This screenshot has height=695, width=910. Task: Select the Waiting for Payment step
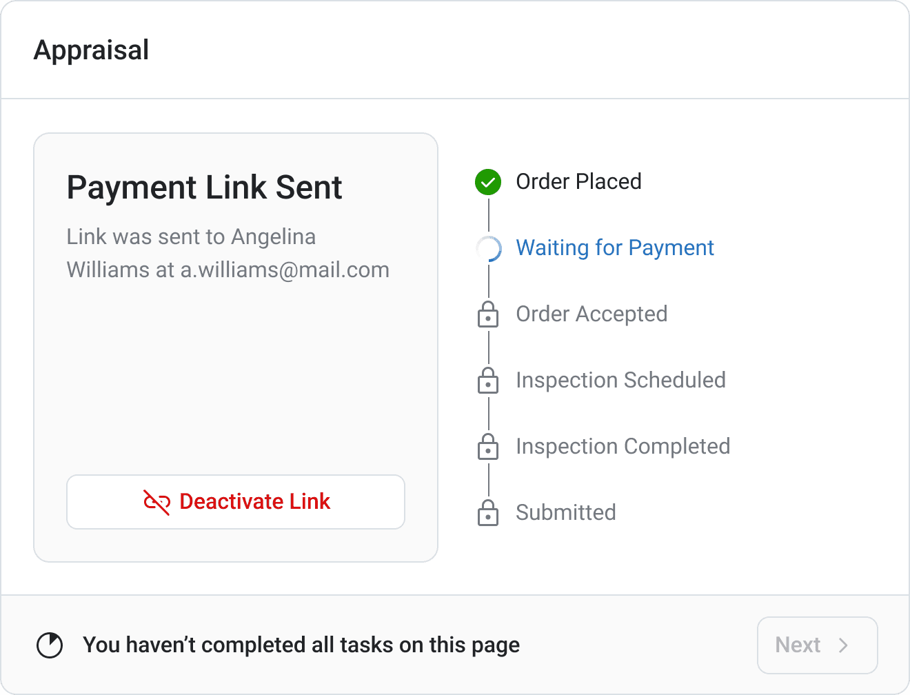[x=614, y=248]
